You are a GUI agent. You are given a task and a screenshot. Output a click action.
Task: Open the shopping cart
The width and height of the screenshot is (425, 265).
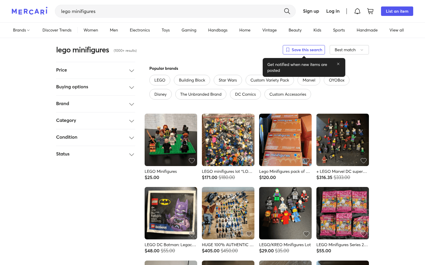370,11
